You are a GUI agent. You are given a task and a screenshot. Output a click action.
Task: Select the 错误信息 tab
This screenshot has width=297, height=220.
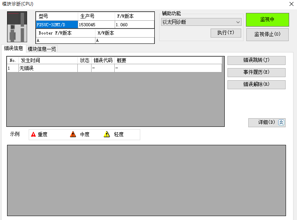[13, 48]
